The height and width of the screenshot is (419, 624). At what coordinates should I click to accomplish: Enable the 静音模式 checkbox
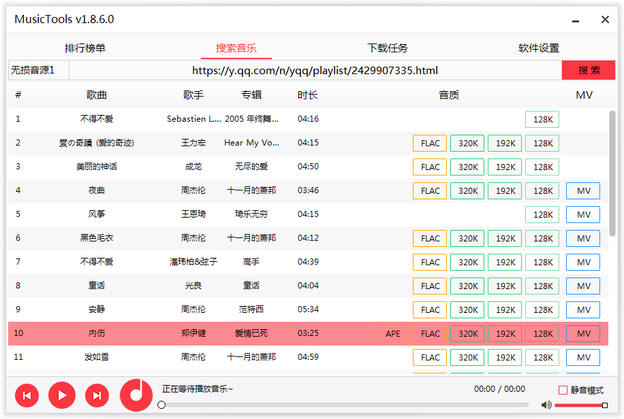click(x=563, y=390)
